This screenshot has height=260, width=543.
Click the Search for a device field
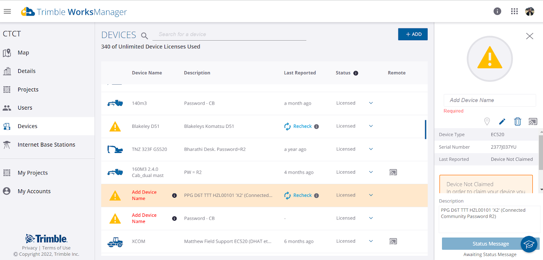[230, 34]
